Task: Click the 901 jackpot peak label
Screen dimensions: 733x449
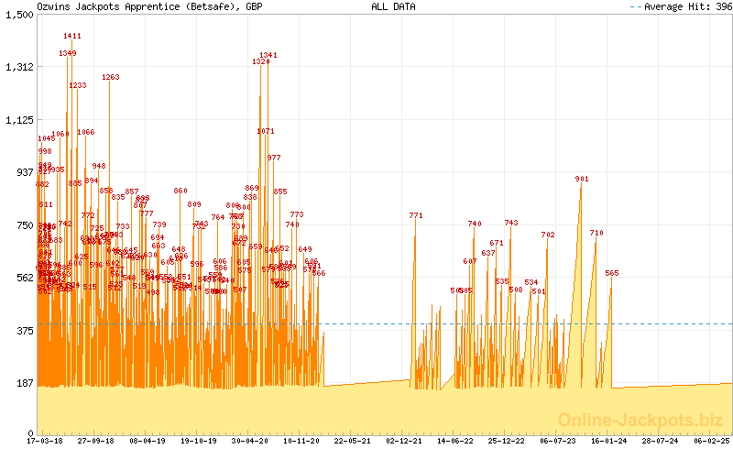Action: point(582,179)
